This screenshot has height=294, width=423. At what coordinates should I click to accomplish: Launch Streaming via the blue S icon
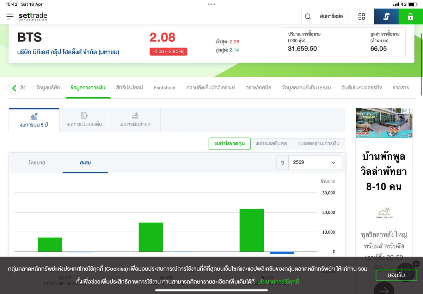(x=386, y=16)
